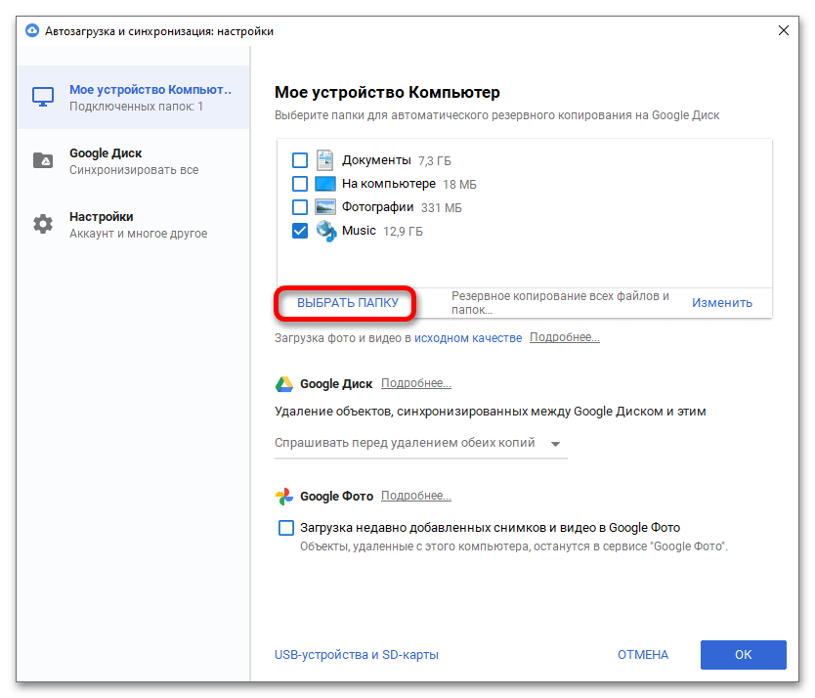Click the Music folder icon
This screenshot has width=815, height=698.
tap(326, 231)
